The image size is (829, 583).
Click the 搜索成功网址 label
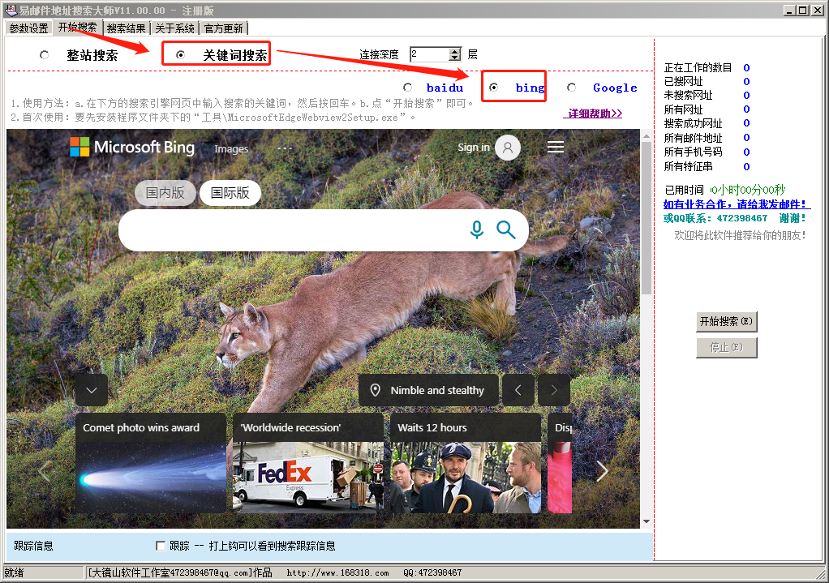point(693,123)
